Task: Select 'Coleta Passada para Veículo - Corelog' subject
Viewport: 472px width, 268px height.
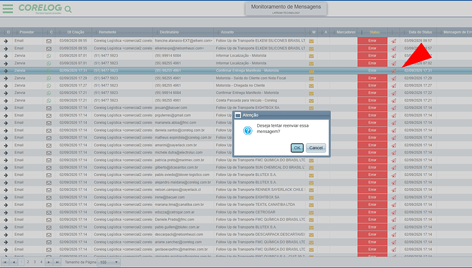Action: [x=246, y=100]
